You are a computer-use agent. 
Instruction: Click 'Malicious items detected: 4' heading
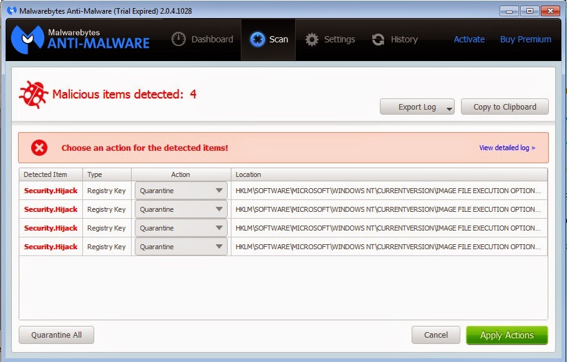(x=124, y=95)
